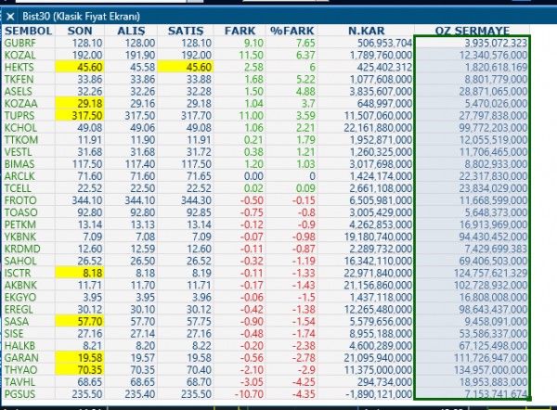
Task: Select the TOASO symbol
Action: point(20,212)
